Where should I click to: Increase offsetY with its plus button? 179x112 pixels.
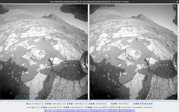pyautogui.click(x=134, y=104)
